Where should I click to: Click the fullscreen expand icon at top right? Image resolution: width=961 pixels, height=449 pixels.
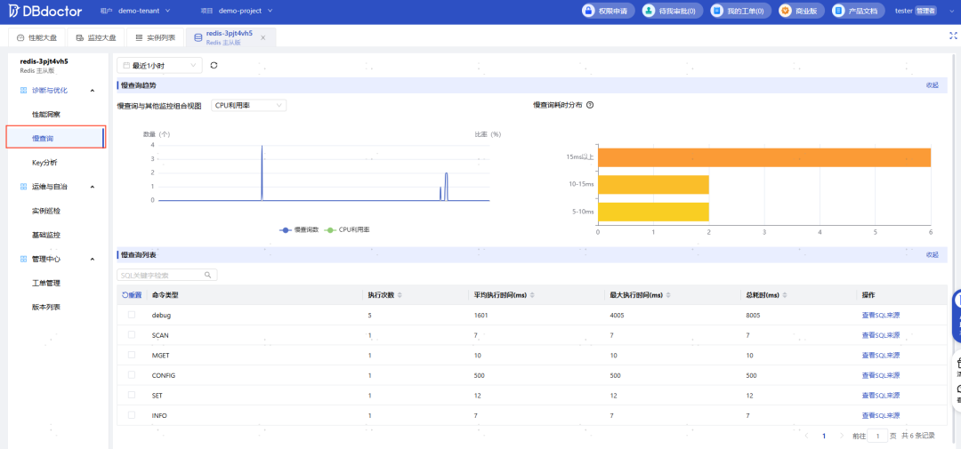953,36
